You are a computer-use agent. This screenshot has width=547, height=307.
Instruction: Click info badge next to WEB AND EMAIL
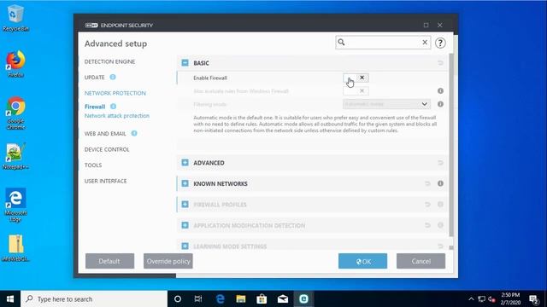tap(134, 133)
